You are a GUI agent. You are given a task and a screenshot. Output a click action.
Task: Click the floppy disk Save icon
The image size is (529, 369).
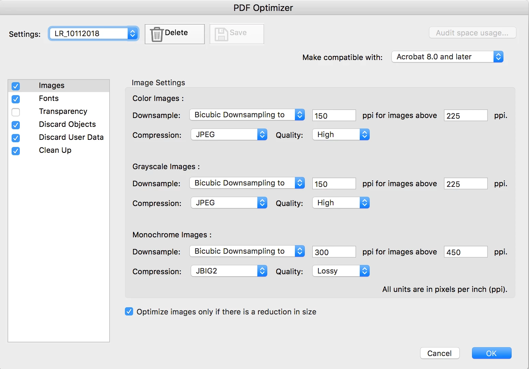(x=221, y=34)
